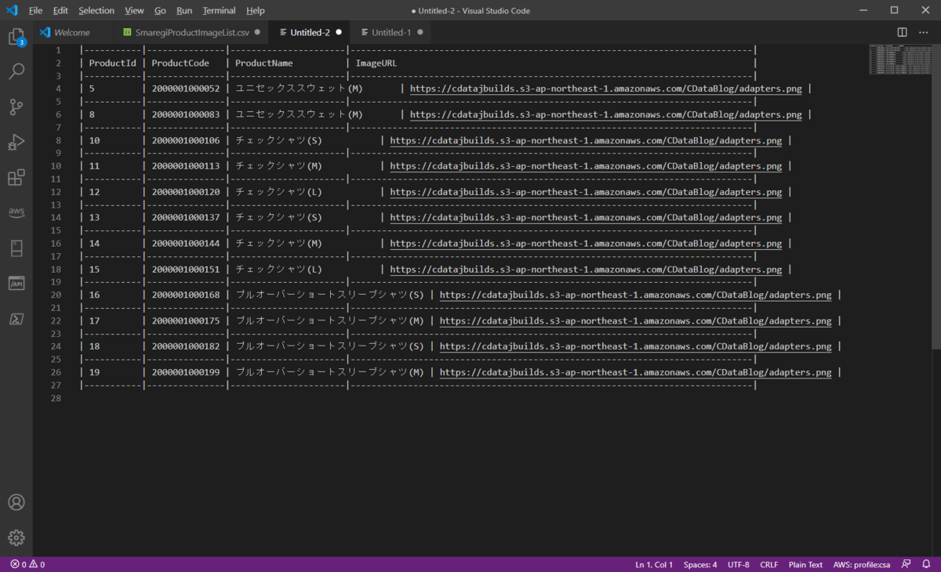
Task: Open the Explorer view in activity bar
Action: coord(16,37)
